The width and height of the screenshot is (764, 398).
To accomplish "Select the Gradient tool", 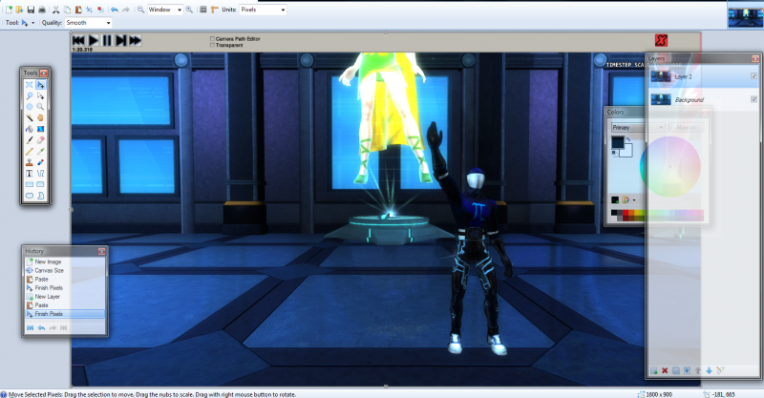I will point(40,129).
